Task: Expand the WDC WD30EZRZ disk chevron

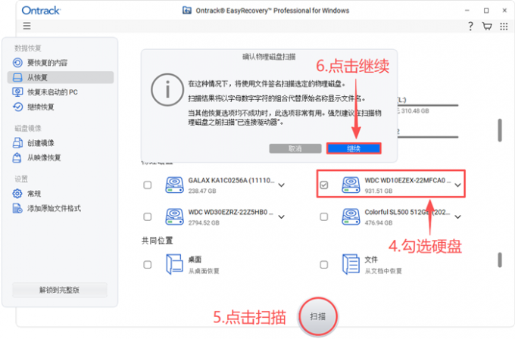Action: (282, 217)
